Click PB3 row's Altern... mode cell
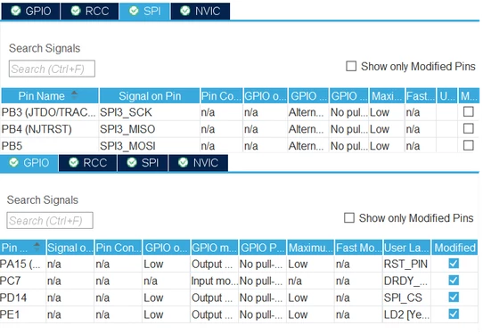Image resolution: width=483 pixels, height=334 pixels. 307,112
